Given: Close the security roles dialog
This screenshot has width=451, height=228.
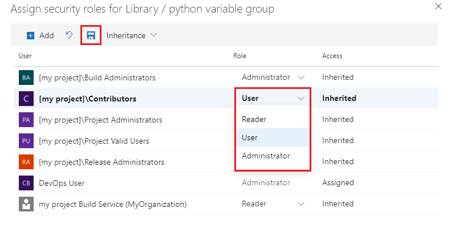Looking at the screenshot, I should [438, 7].
